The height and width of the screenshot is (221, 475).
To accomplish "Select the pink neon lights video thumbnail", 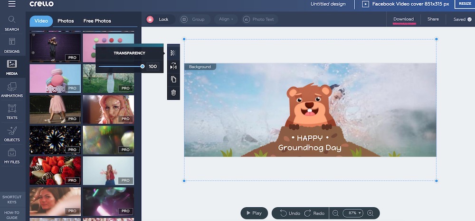I will [x=108, y=202].
